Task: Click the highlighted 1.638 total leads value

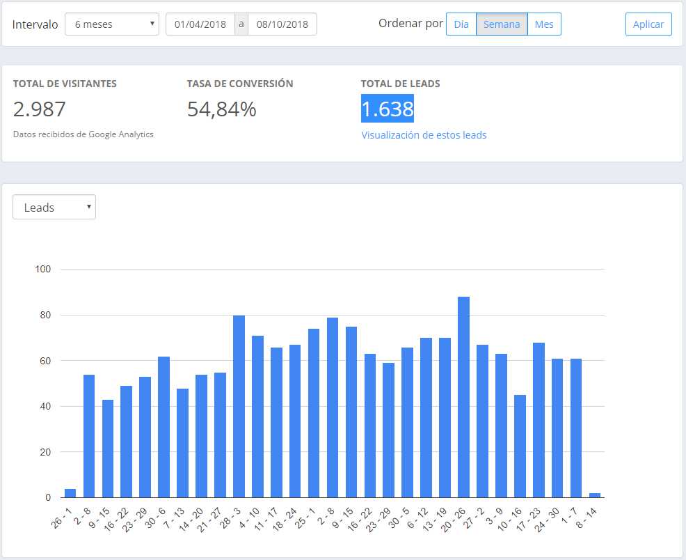Action: [387, 109]
